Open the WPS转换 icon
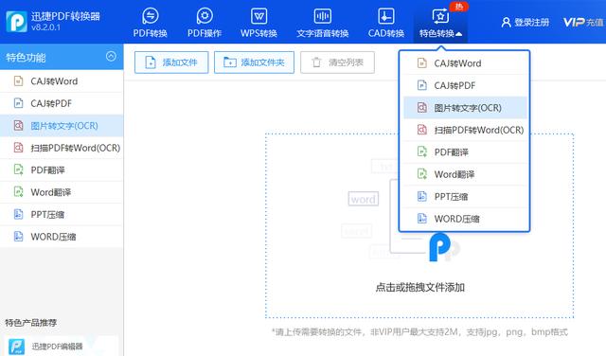Image resolution: width=606 pixels, height=356 pixels. tap(258, 16)
